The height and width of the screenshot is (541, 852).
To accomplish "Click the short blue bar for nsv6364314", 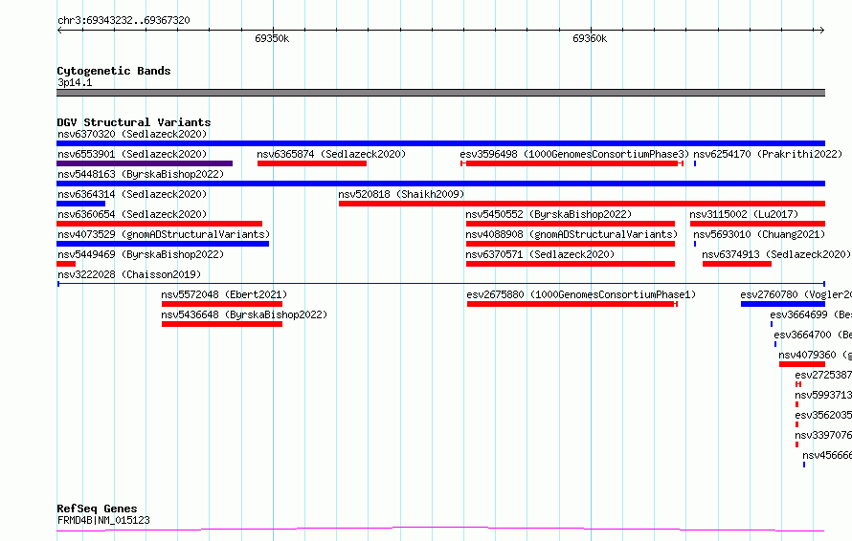I will [x=81, y=204].
